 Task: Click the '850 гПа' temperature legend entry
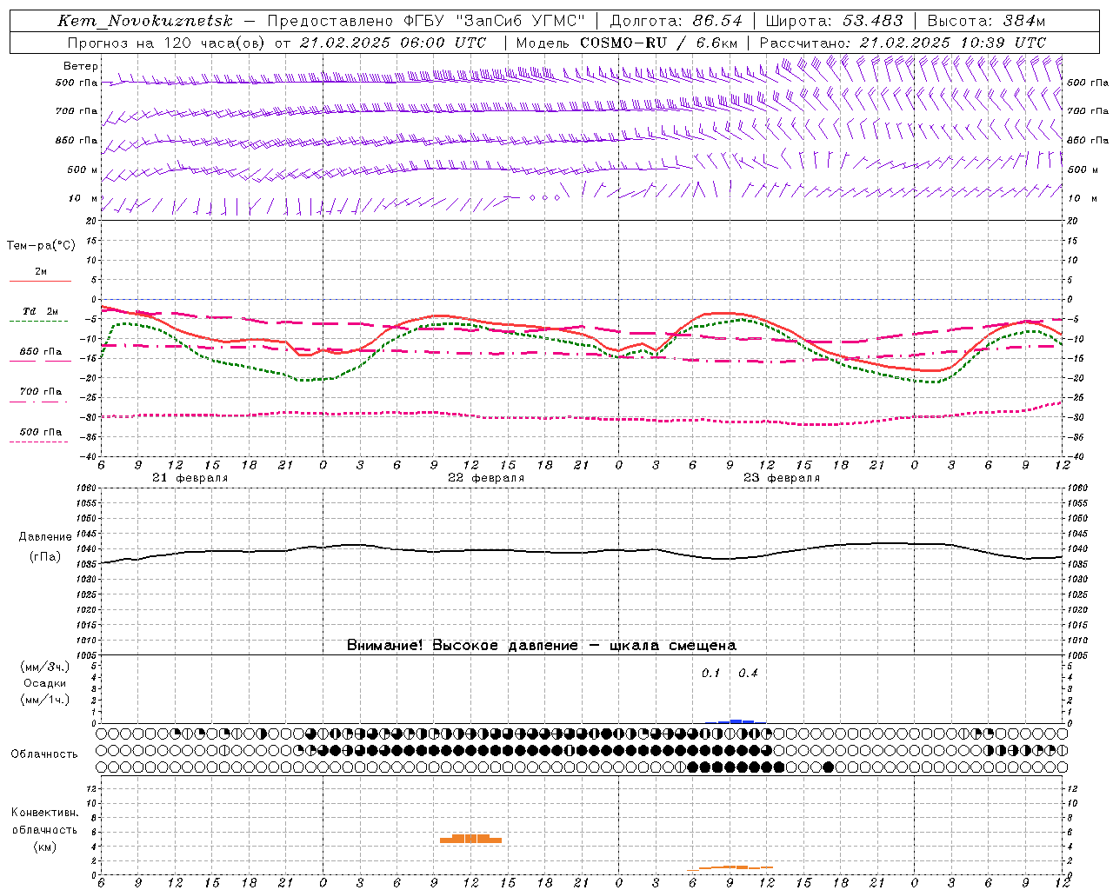41,352
